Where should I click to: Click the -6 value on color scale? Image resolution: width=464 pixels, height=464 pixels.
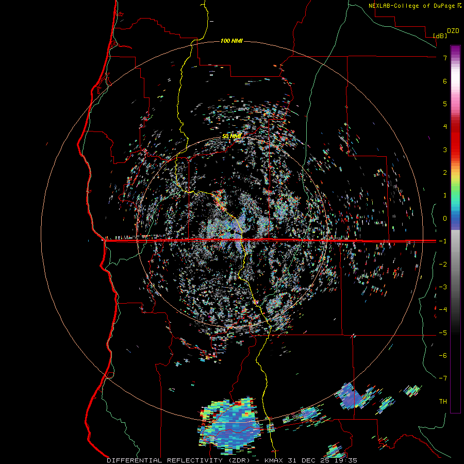(x=443, y=355)
